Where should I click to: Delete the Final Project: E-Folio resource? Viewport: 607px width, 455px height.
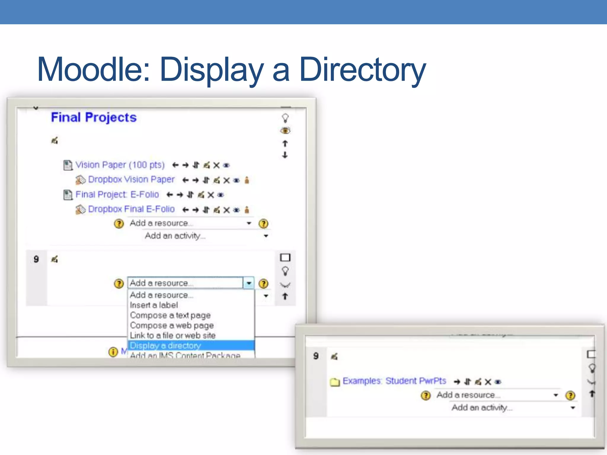click(211, 195)
